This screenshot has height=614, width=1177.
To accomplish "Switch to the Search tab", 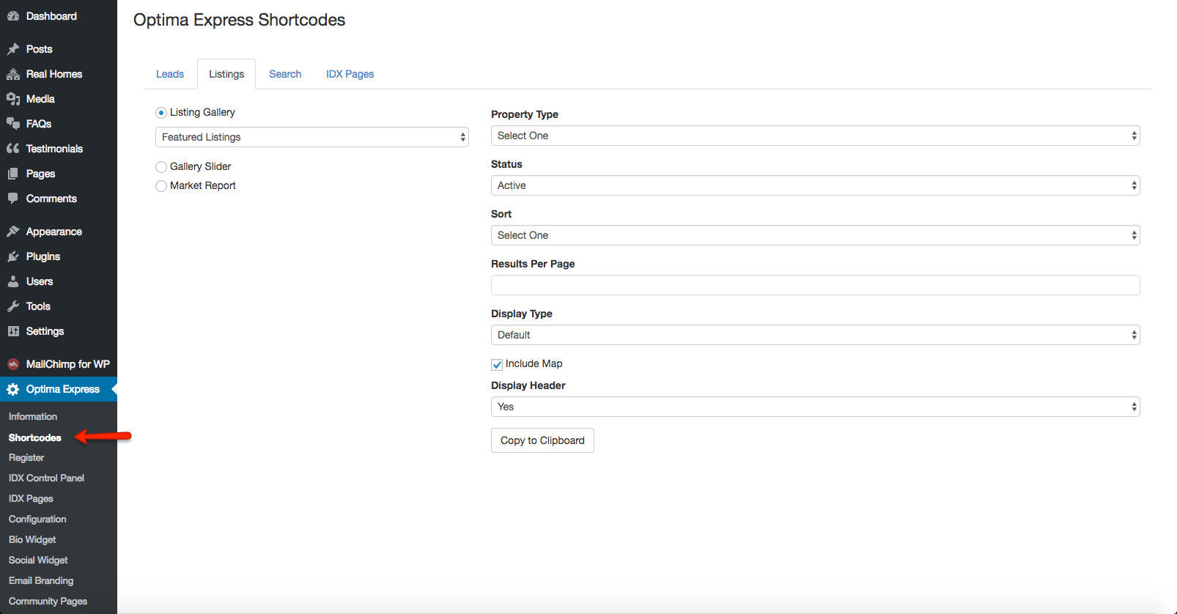I will [285, 74].
